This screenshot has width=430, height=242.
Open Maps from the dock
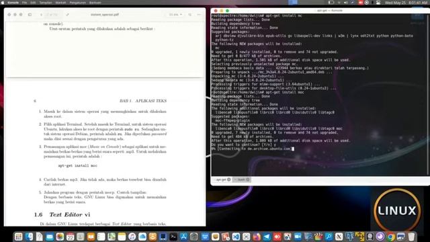pyautogui.click(x=112, y=237)
